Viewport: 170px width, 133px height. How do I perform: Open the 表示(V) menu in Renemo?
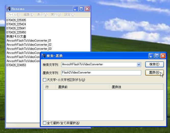42,14
